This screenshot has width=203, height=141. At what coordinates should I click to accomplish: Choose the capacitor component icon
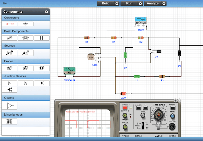(41, 38)
